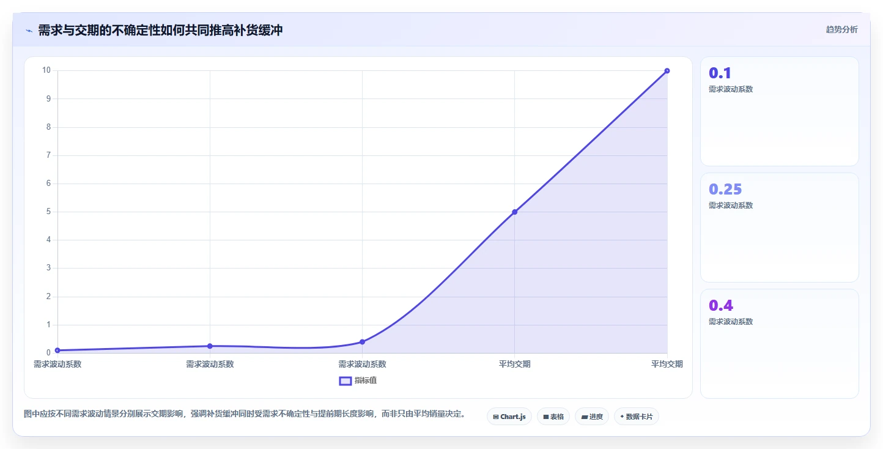This screenshot has width=883, height=449.
Task: Click the y-axis tick label 4
Action: click(x=48, y=240)
